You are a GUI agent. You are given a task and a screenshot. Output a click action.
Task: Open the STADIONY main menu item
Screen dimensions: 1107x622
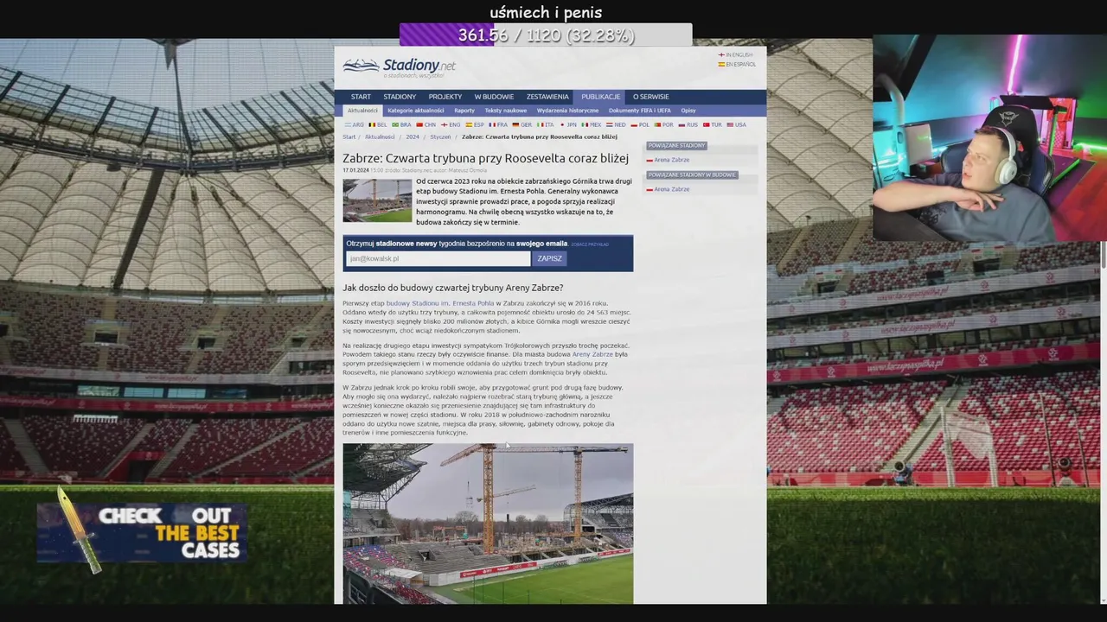(400, 97)
